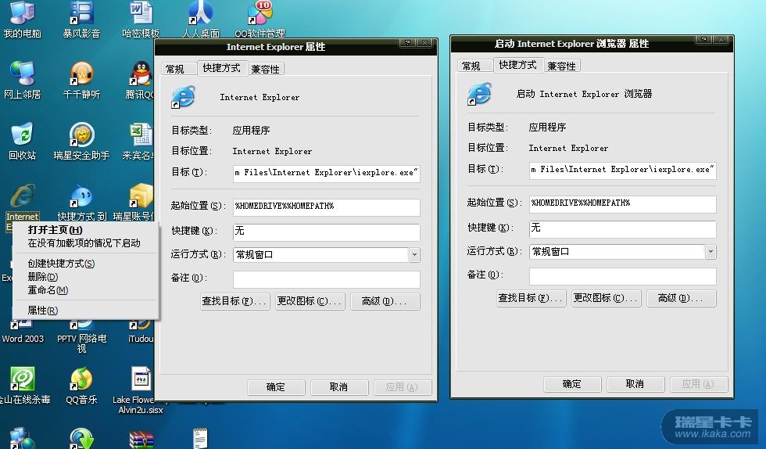Focus 目标(T) field in 启动 IE 浏览器 属性
Image resolution: width=766 pixels, height=449 pixels.
tap(623, 171)
